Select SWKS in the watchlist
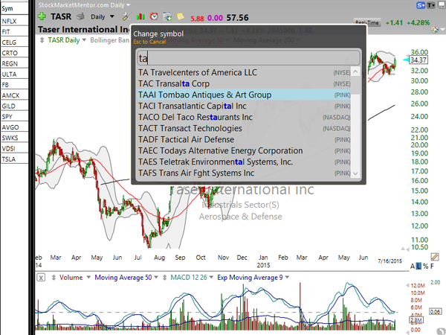This screenshot has height=335, width=446. (14, 138)
